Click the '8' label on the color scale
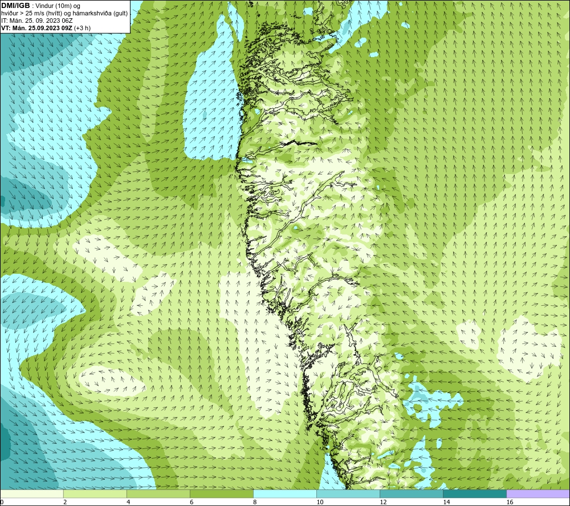 pos(255,503)
